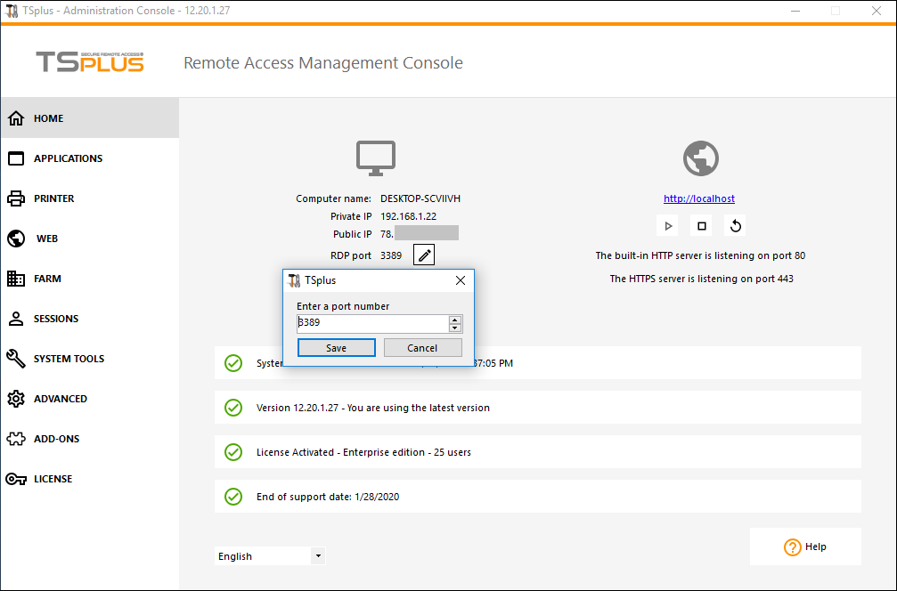The height and width of the screenshot is (591, 897).
Task: Click the pencil icon to edit RDP port
Action: [x=425, y=256]
